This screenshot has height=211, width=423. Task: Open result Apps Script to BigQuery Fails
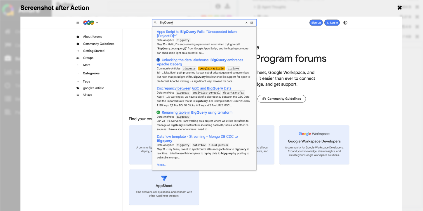197,34
